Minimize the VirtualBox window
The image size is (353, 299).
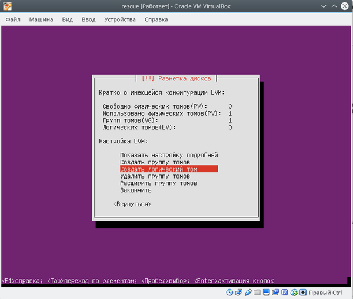pos(324,6)
